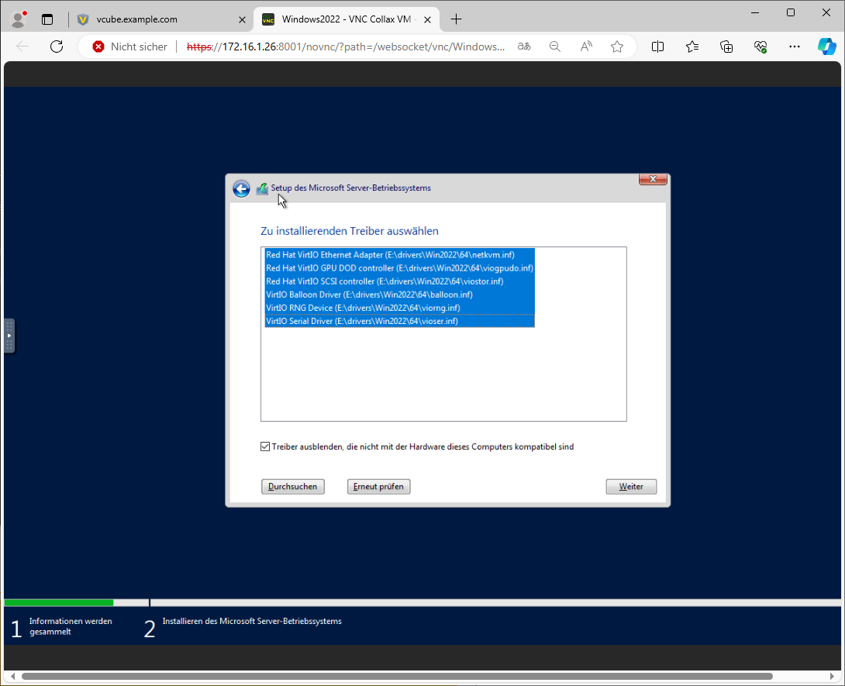The height and width of the screenshot is (686, 845).
Task: Open the browser settings and more menu
Action: pos(795,47)
